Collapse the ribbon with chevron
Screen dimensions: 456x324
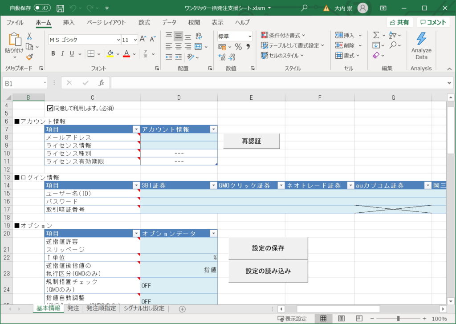click(x=449, y=69)
